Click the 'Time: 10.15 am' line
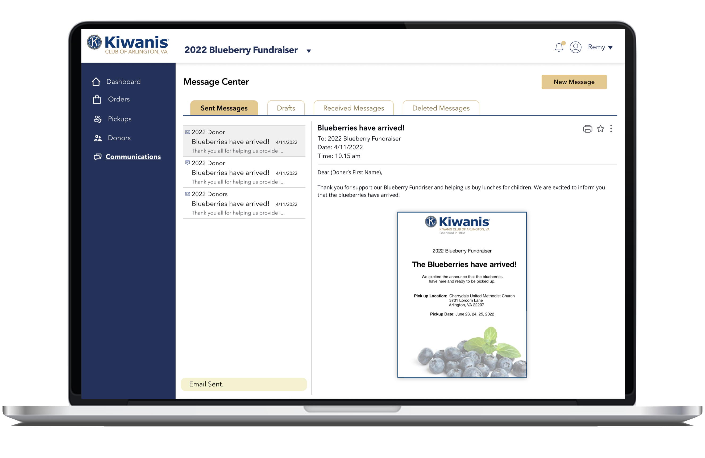This screenshot has width=705, height=458. (339, 156)
